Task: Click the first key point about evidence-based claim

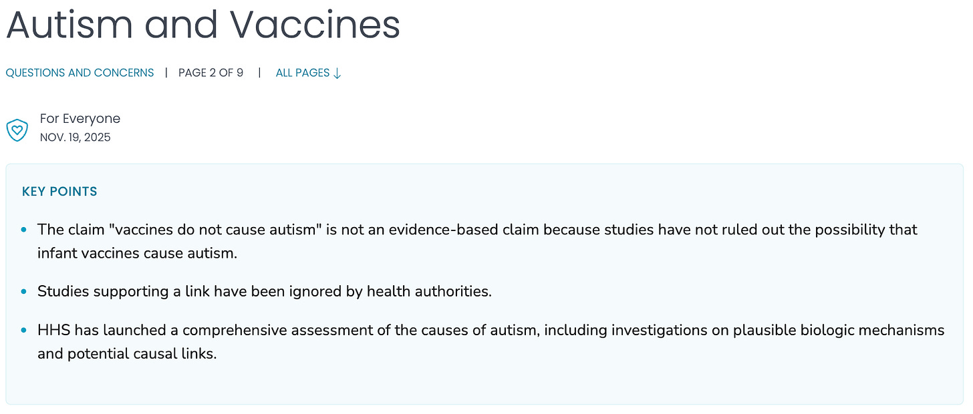Action: click(x=477, y=230)
